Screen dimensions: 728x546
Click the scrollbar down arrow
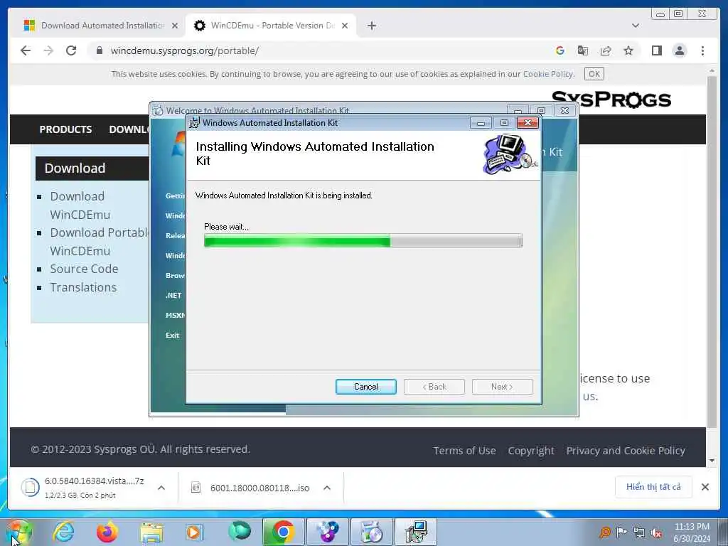click(712, 461)
